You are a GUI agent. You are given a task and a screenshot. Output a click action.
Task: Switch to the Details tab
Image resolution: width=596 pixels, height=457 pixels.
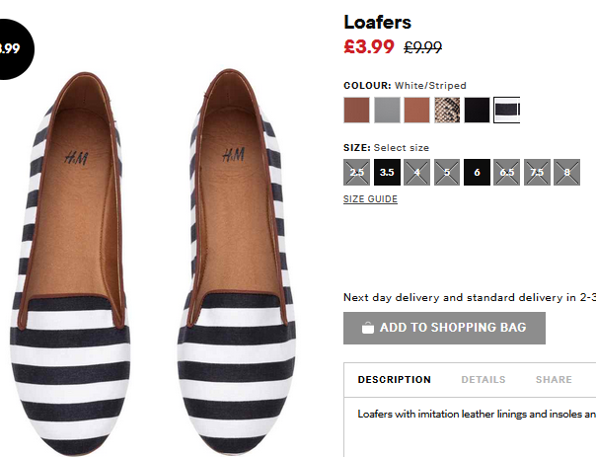tap(484, 379)
